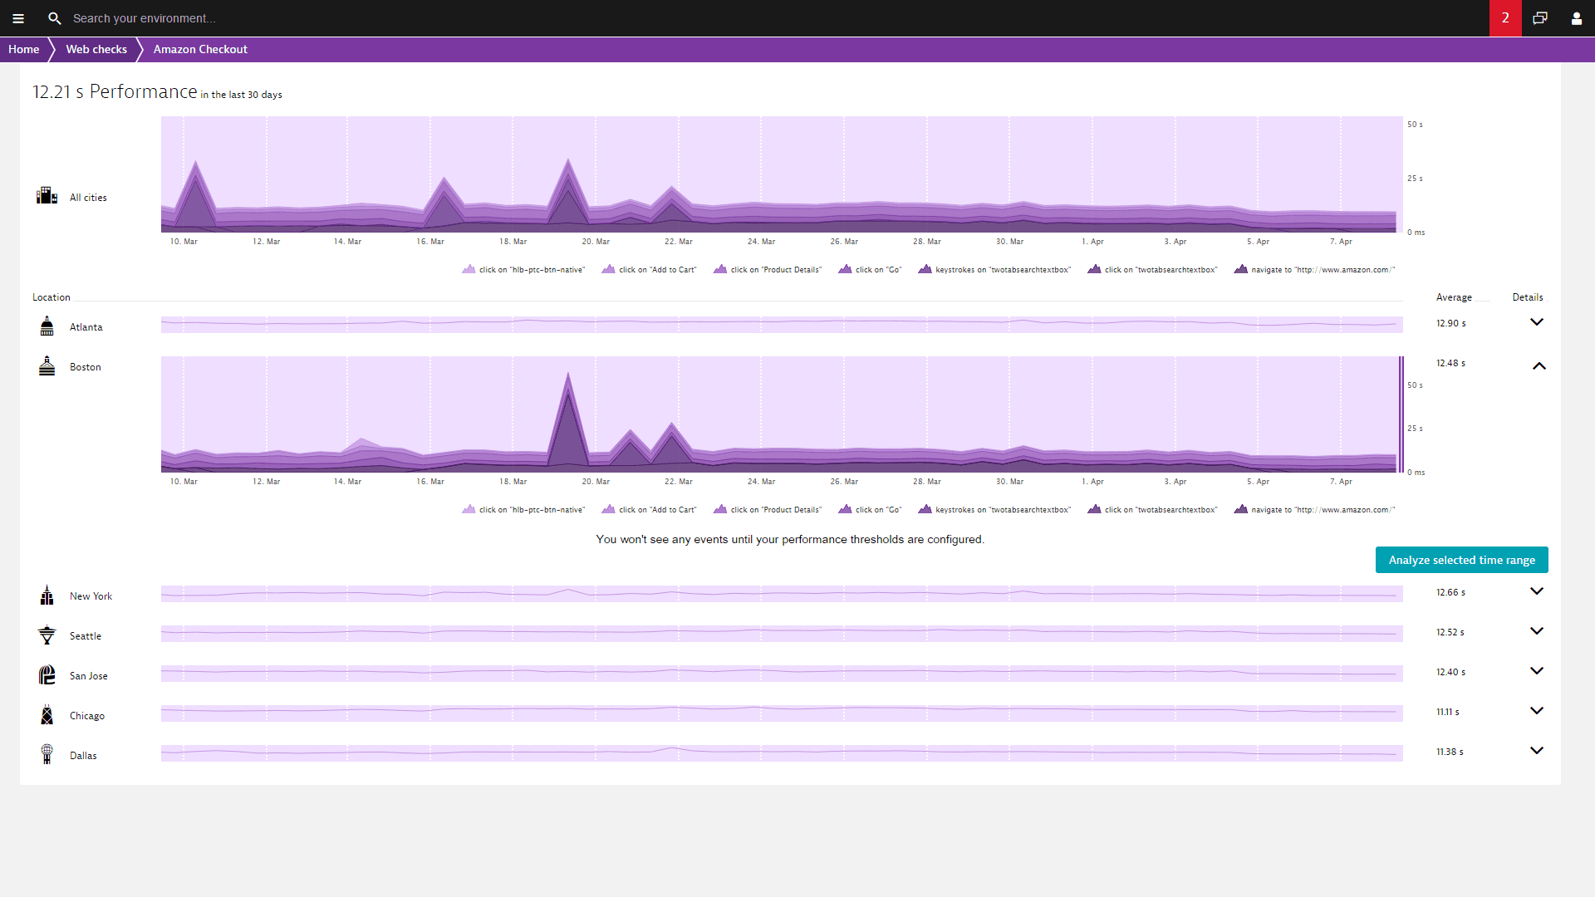Click the San Jose city icon

47,674
